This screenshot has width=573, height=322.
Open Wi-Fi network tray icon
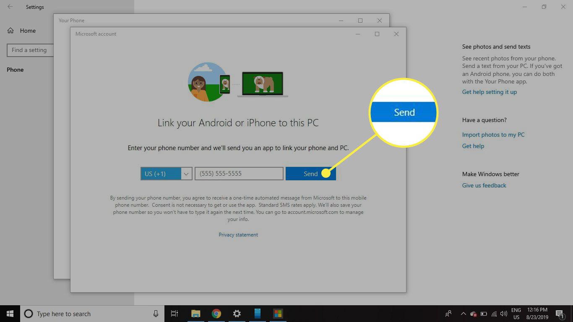pos(494,314)
